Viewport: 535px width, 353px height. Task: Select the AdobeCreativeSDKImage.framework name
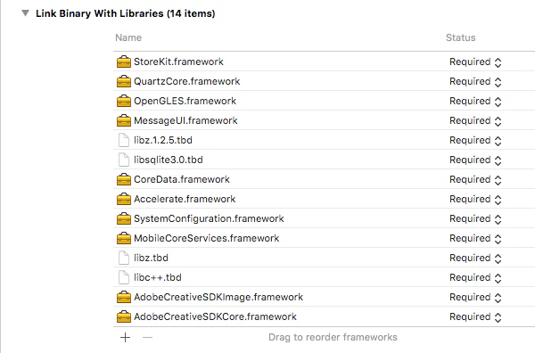218,297
